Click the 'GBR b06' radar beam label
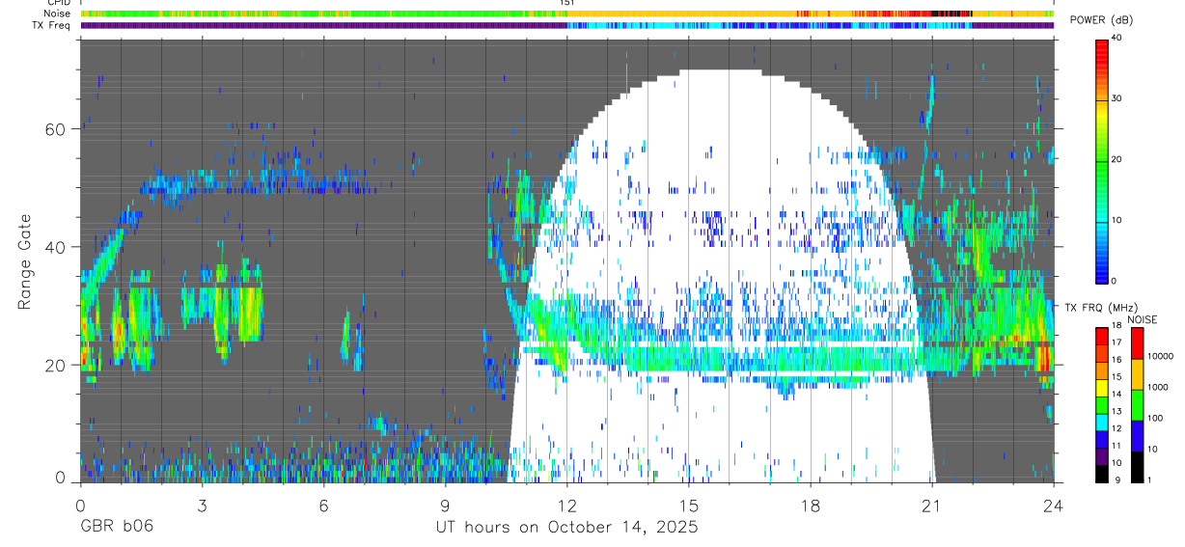 [x=116, y=528]
